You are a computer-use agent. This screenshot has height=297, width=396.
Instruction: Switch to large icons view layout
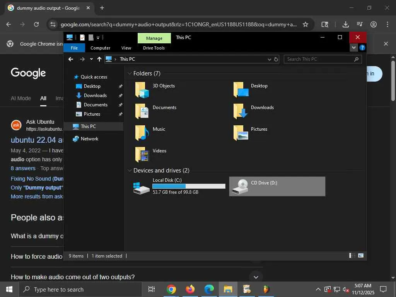[361, 256]
